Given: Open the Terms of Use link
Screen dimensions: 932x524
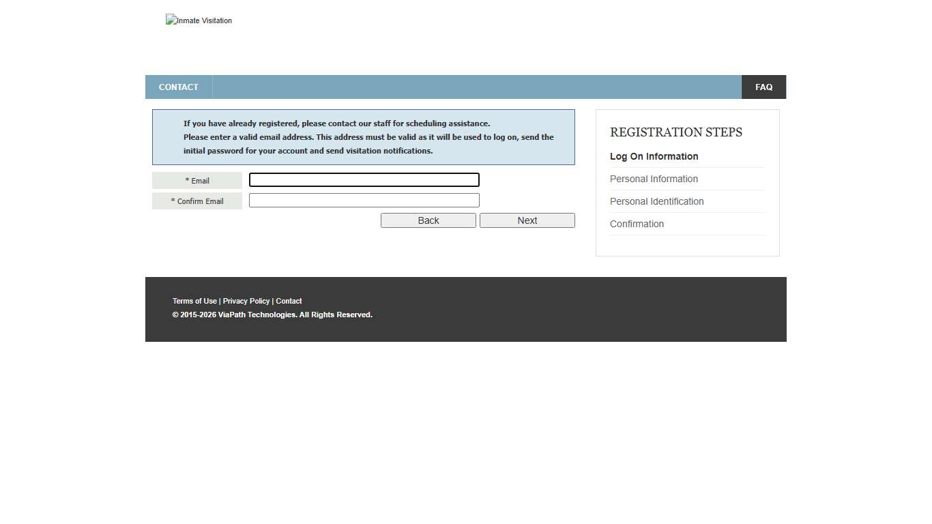Looking at the screenshot, I should point(194,301).
